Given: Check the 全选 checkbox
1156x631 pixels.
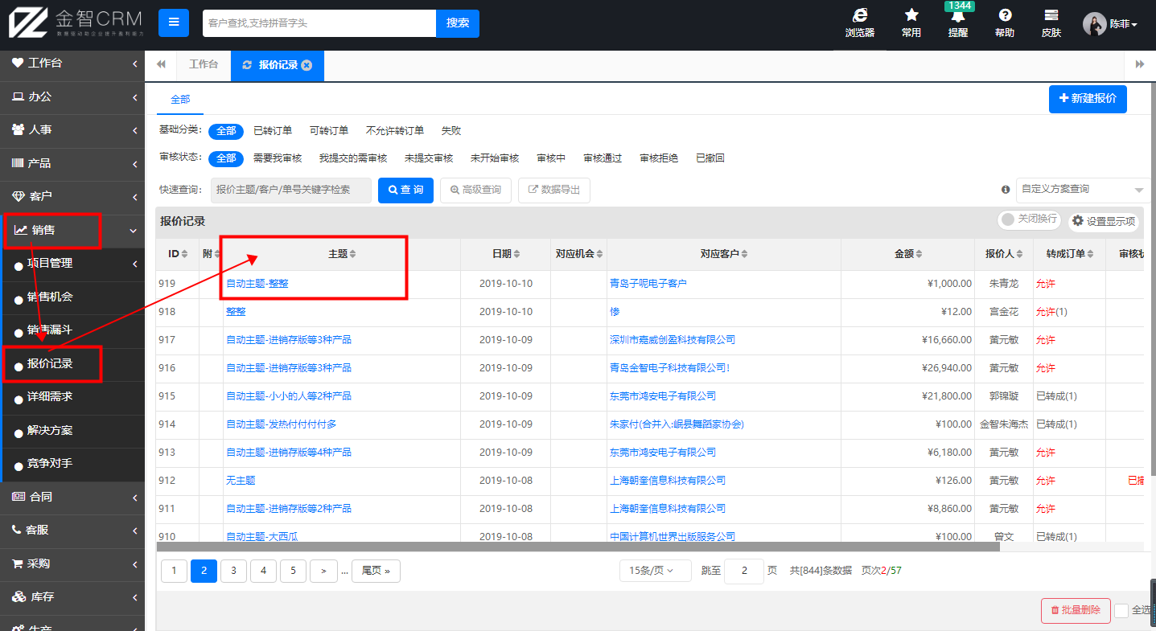Looking at the screenshot, I should (x=1121, y=610).
